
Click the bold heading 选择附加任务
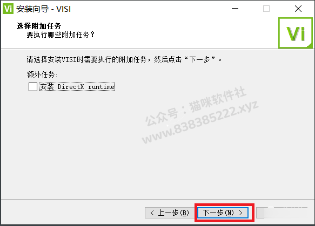tap(39, 26)
